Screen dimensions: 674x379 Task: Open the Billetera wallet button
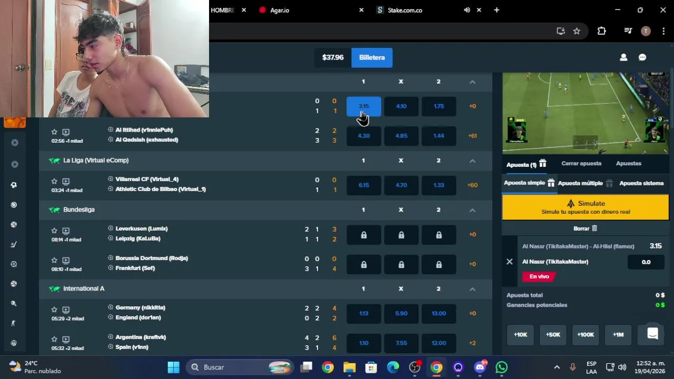(372, 57)
